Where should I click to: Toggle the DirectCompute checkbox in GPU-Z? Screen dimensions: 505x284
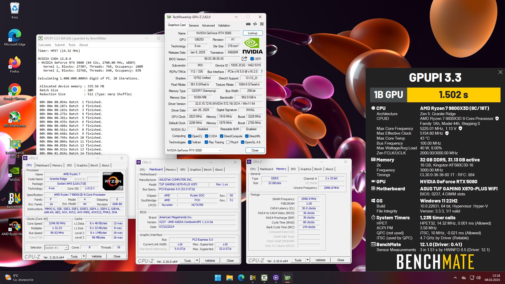point(221,136)
